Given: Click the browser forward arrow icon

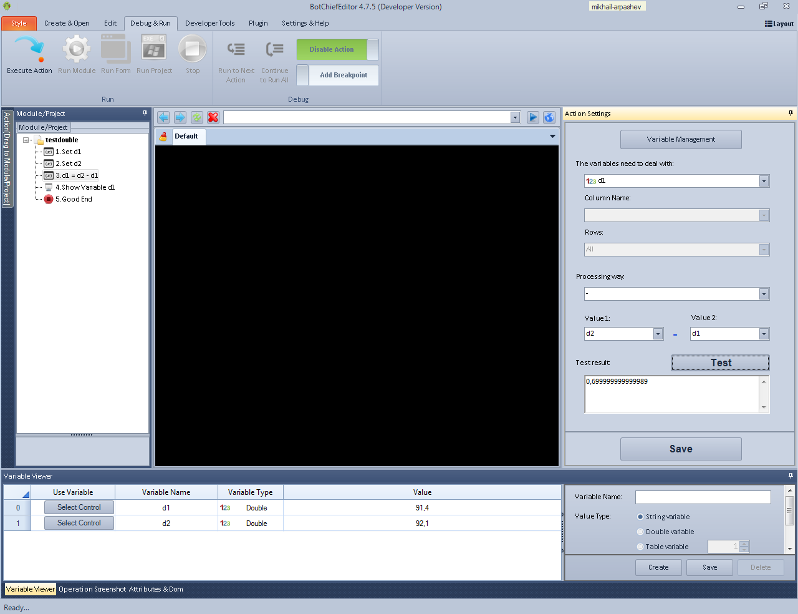Looking at the screenshot, I should [180, 117].
